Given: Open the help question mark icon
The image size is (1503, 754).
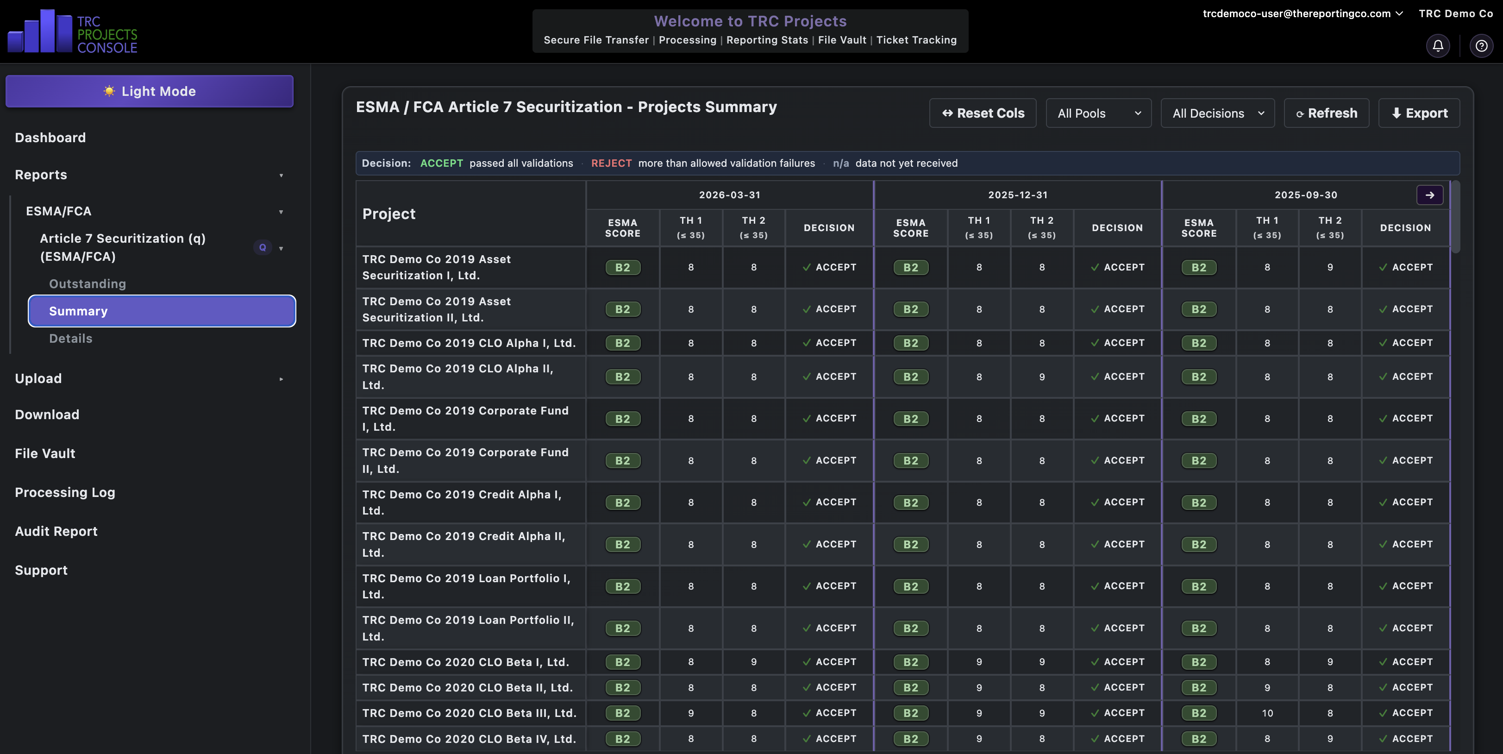Looking at the screenshot, I should tap(1481, 45).
